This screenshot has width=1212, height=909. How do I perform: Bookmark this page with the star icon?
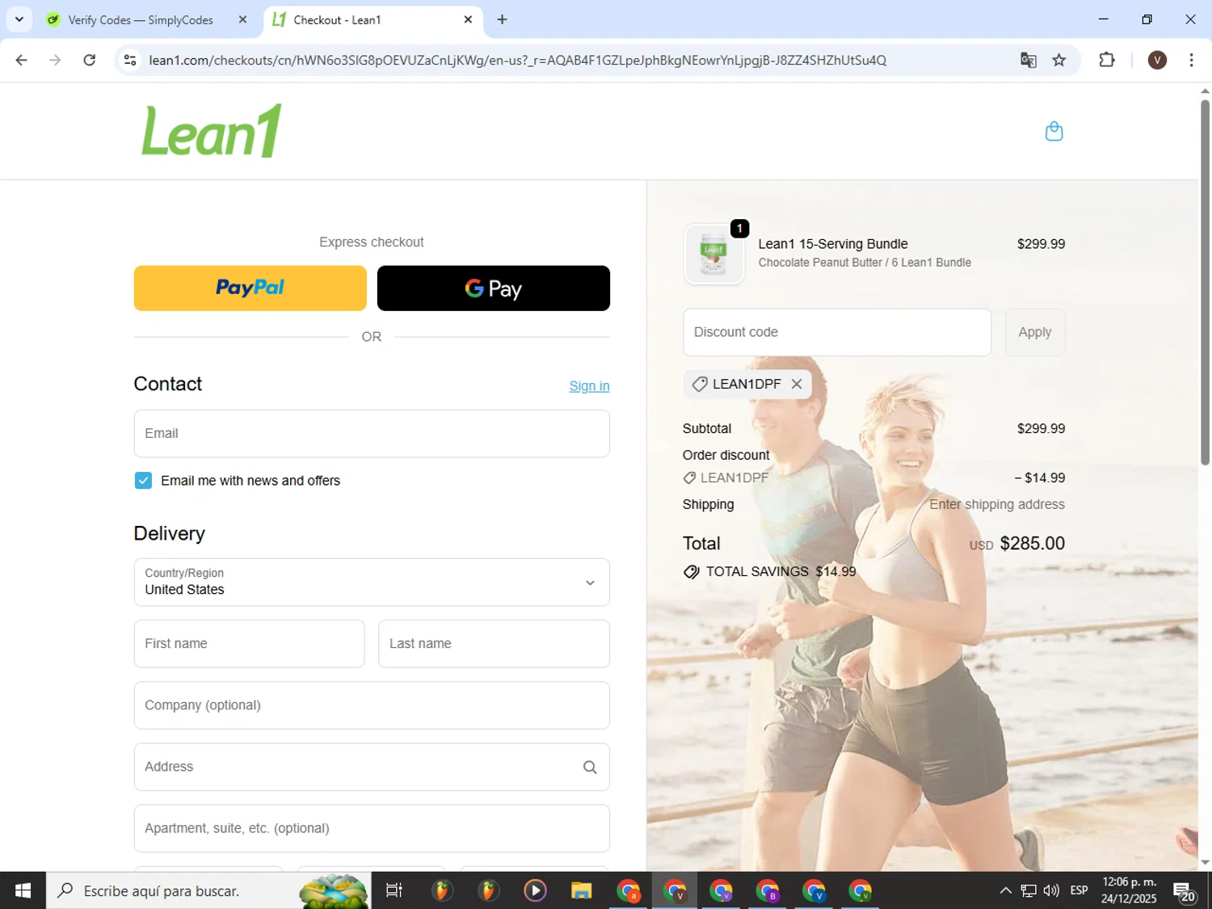click(x=1059, y=60)
